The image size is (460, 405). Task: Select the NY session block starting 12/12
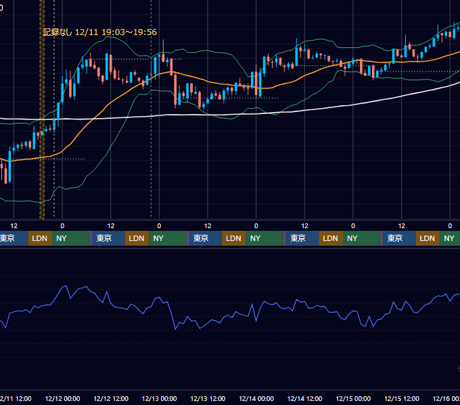click(167, 238)
